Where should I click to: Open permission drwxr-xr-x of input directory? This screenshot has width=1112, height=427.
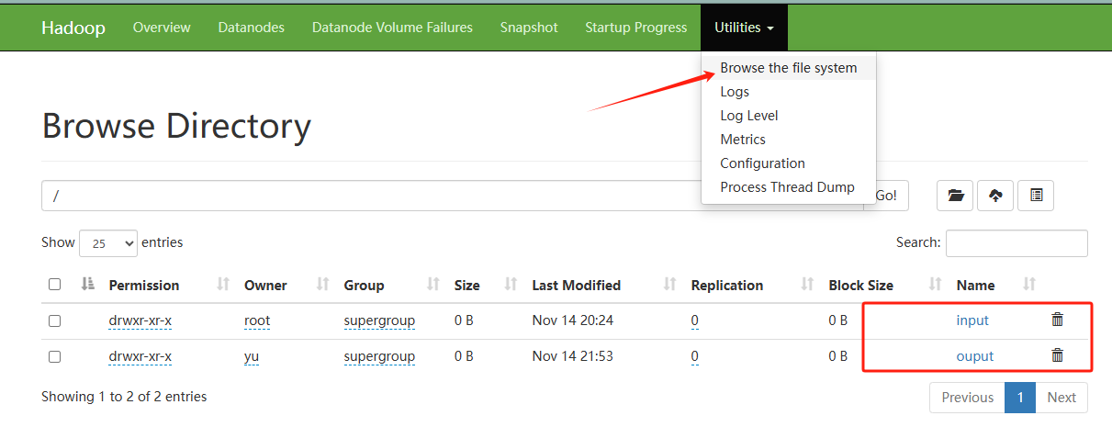pos(140,320)
